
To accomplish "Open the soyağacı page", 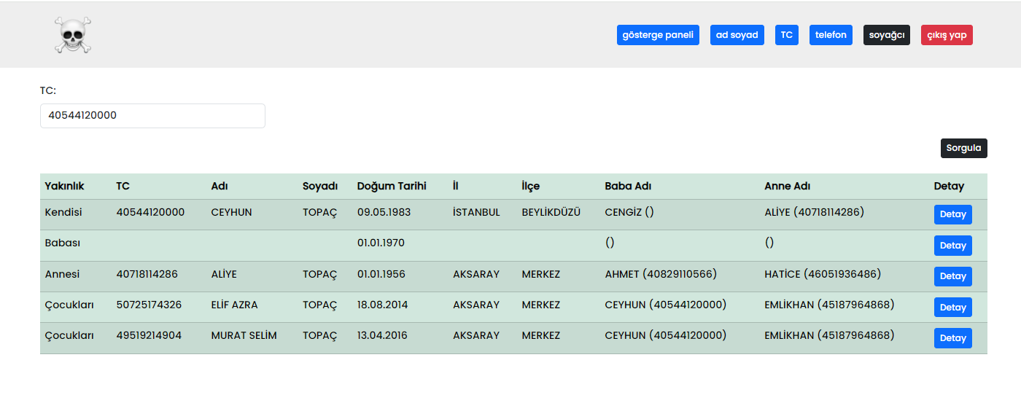I will pyautogui.click(x=886, y=35).
